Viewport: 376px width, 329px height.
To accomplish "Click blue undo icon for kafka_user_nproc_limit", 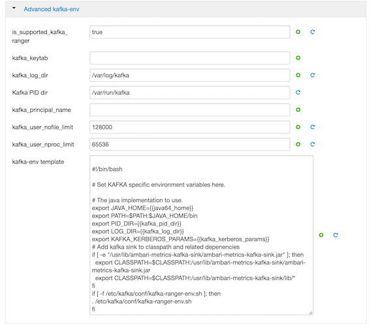I will coord(313,145).
